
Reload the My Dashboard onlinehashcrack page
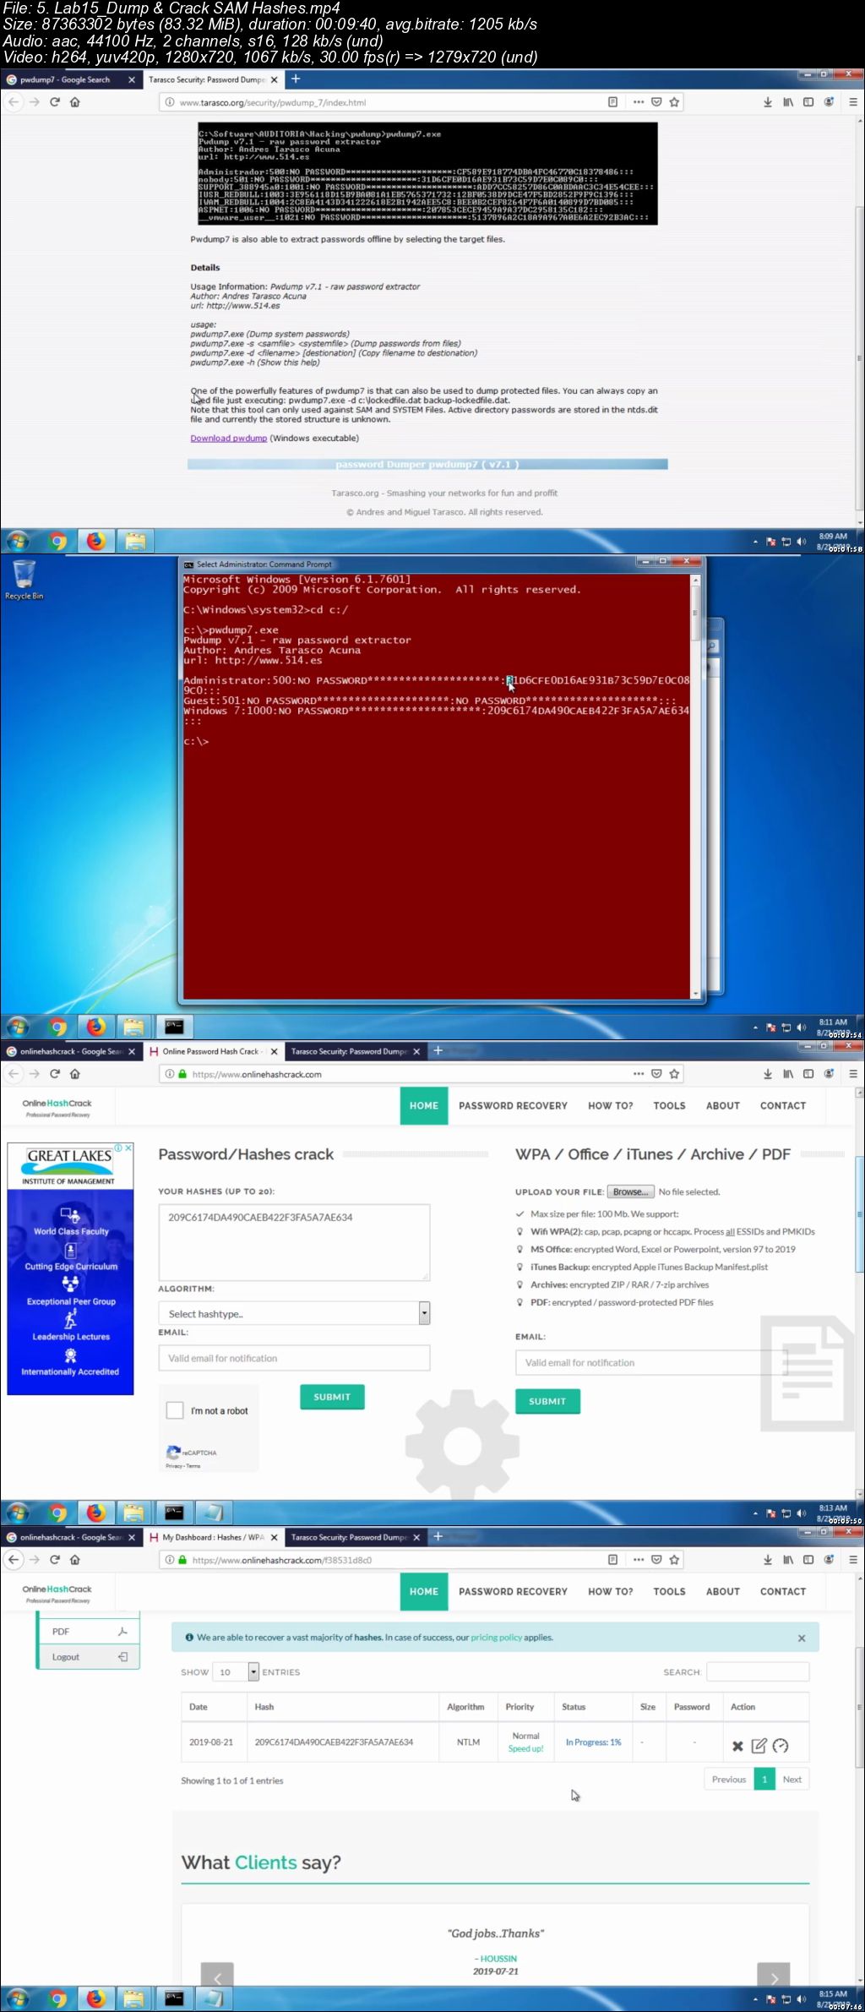pos(55,1560)
